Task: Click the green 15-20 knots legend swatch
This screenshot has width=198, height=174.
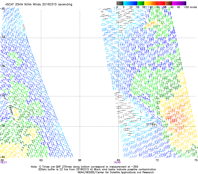Action: [141, 3]
